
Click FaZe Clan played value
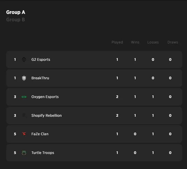pos(117,134)
